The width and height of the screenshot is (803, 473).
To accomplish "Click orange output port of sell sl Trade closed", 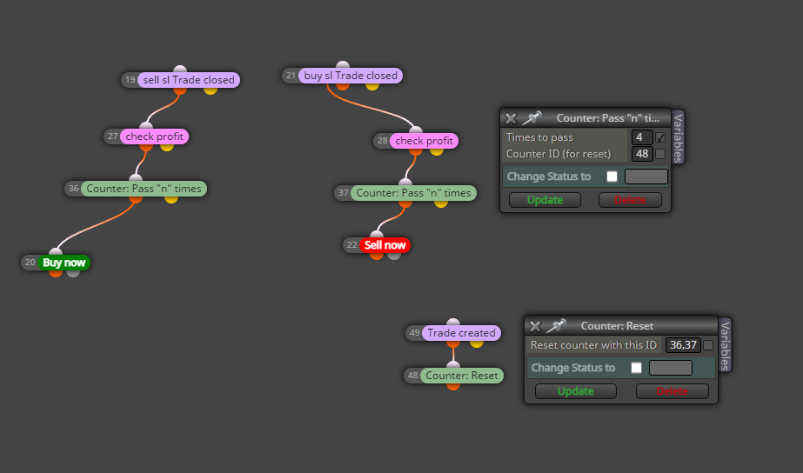I will click(180, 90).
